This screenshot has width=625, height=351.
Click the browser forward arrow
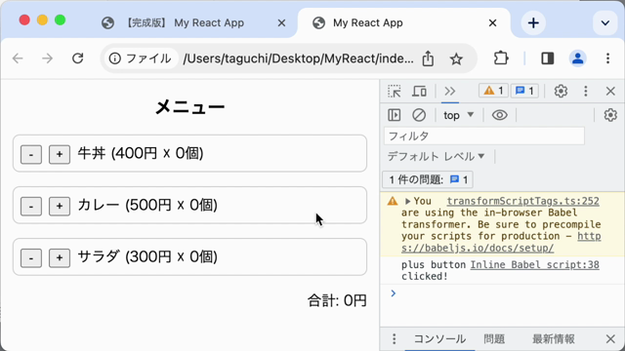coord(48,58)
